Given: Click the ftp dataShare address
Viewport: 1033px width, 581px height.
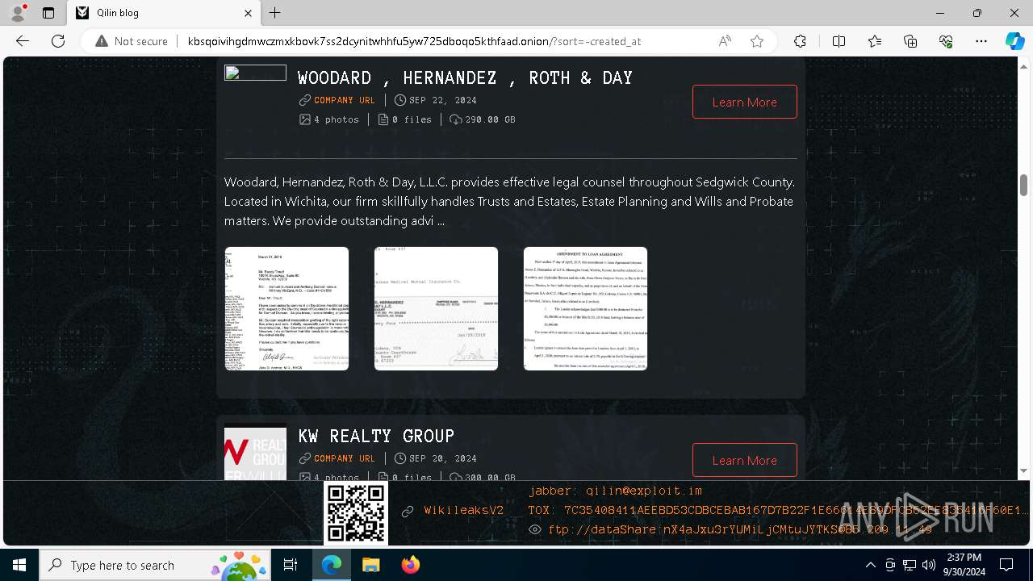Looking at the screenshot, I should (740, 529).
